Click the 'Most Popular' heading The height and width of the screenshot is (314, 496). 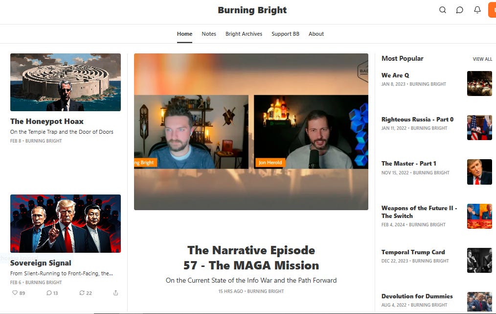click(403, 58)
